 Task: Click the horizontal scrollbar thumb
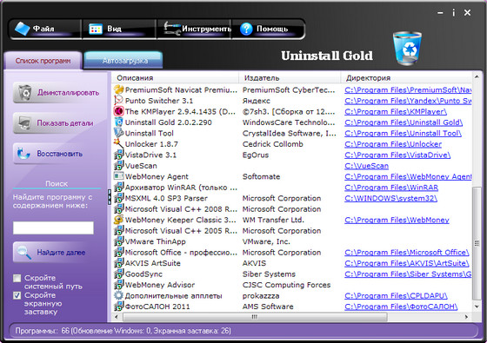pos(255,317)
